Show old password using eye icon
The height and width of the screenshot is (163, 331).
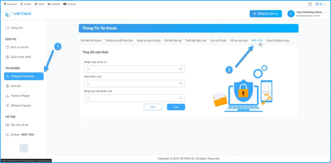(180, 69)
